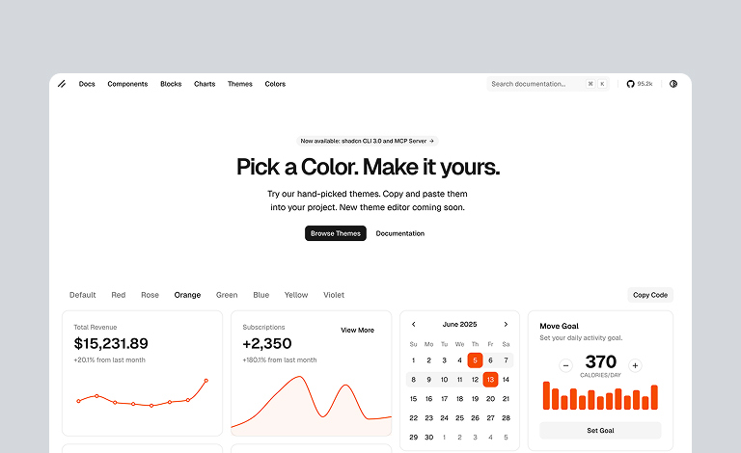Choose the Blue theme color
The height and width of the screenshot is (453, 741).
coord(261,295)
